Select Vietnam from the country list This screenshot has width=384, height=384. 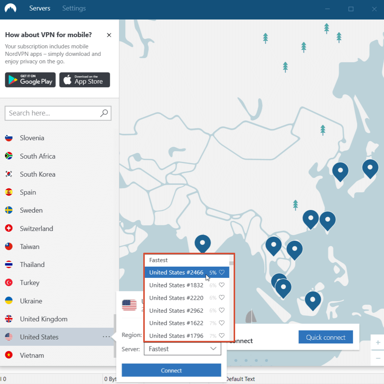[x=57, y=355]
